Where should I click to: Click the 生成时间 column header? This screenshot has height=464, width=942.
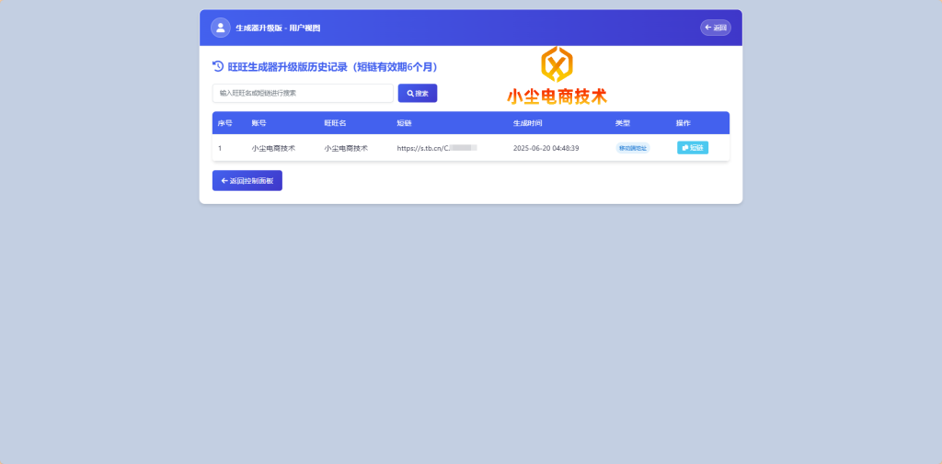(x=528, y=123)
